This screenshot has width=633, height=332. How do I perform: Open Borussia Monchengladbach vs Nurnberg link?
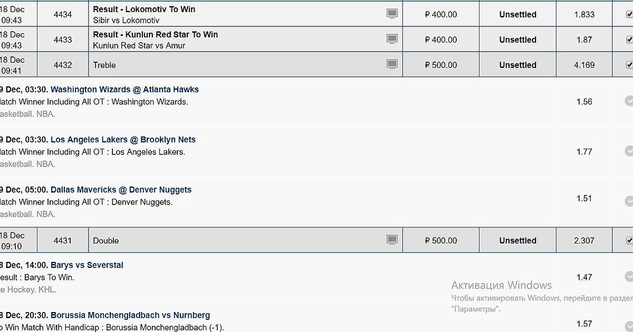click(130, 315)
